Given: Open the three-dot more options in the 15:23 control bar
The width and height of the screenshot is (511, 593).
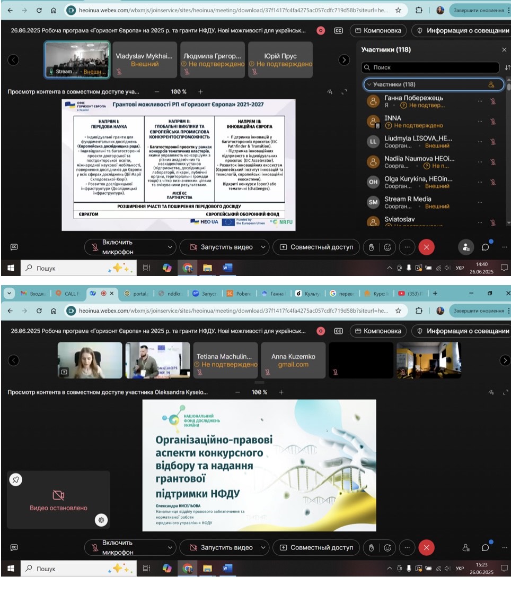Looking at the screenshot, I should pyautogui.click(x=407, y=548).
